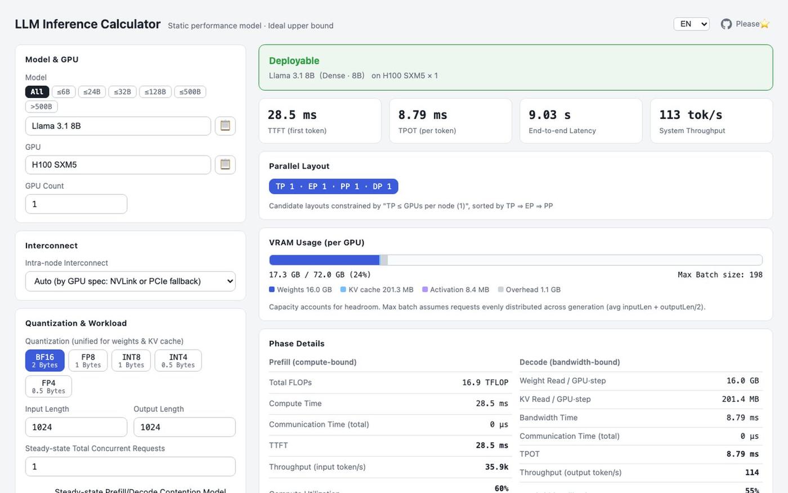The image size is (788, 493).
Task: Select FP8 quantization option
Action: [88, 361]
